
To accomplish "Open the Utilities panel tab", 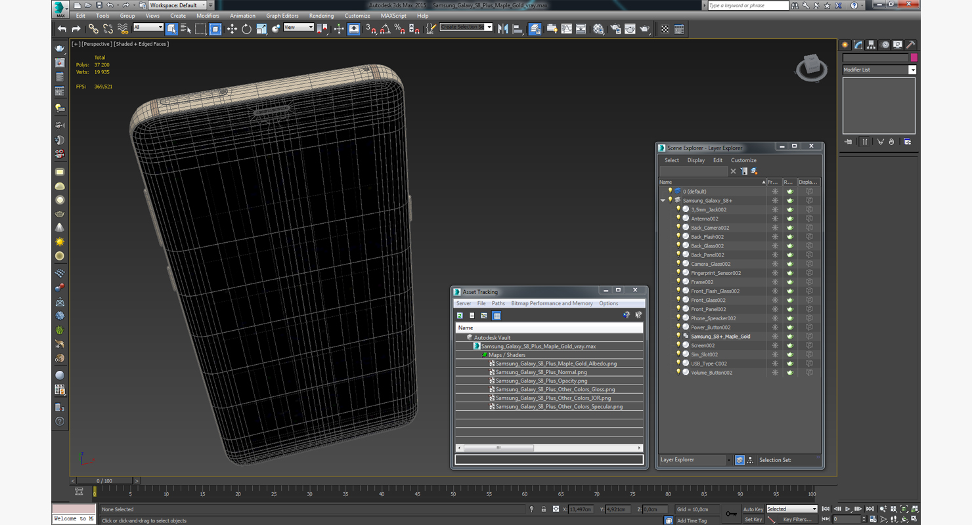I will point(910,45).
